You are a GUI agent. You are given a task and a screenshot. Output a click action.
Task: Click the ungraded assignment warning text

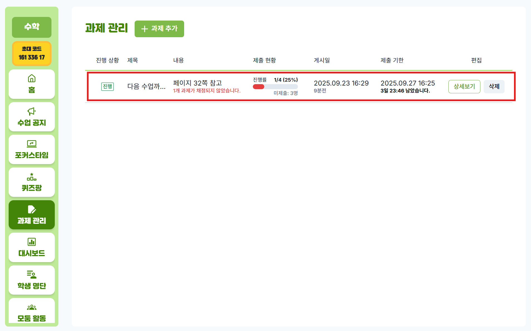pyautogui.click(x=207, y=91)
